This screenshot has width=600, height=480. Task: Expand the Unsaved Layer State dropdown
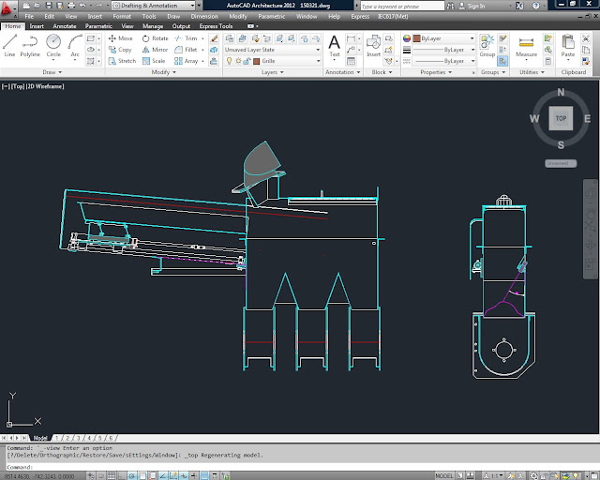coord(272,50)
